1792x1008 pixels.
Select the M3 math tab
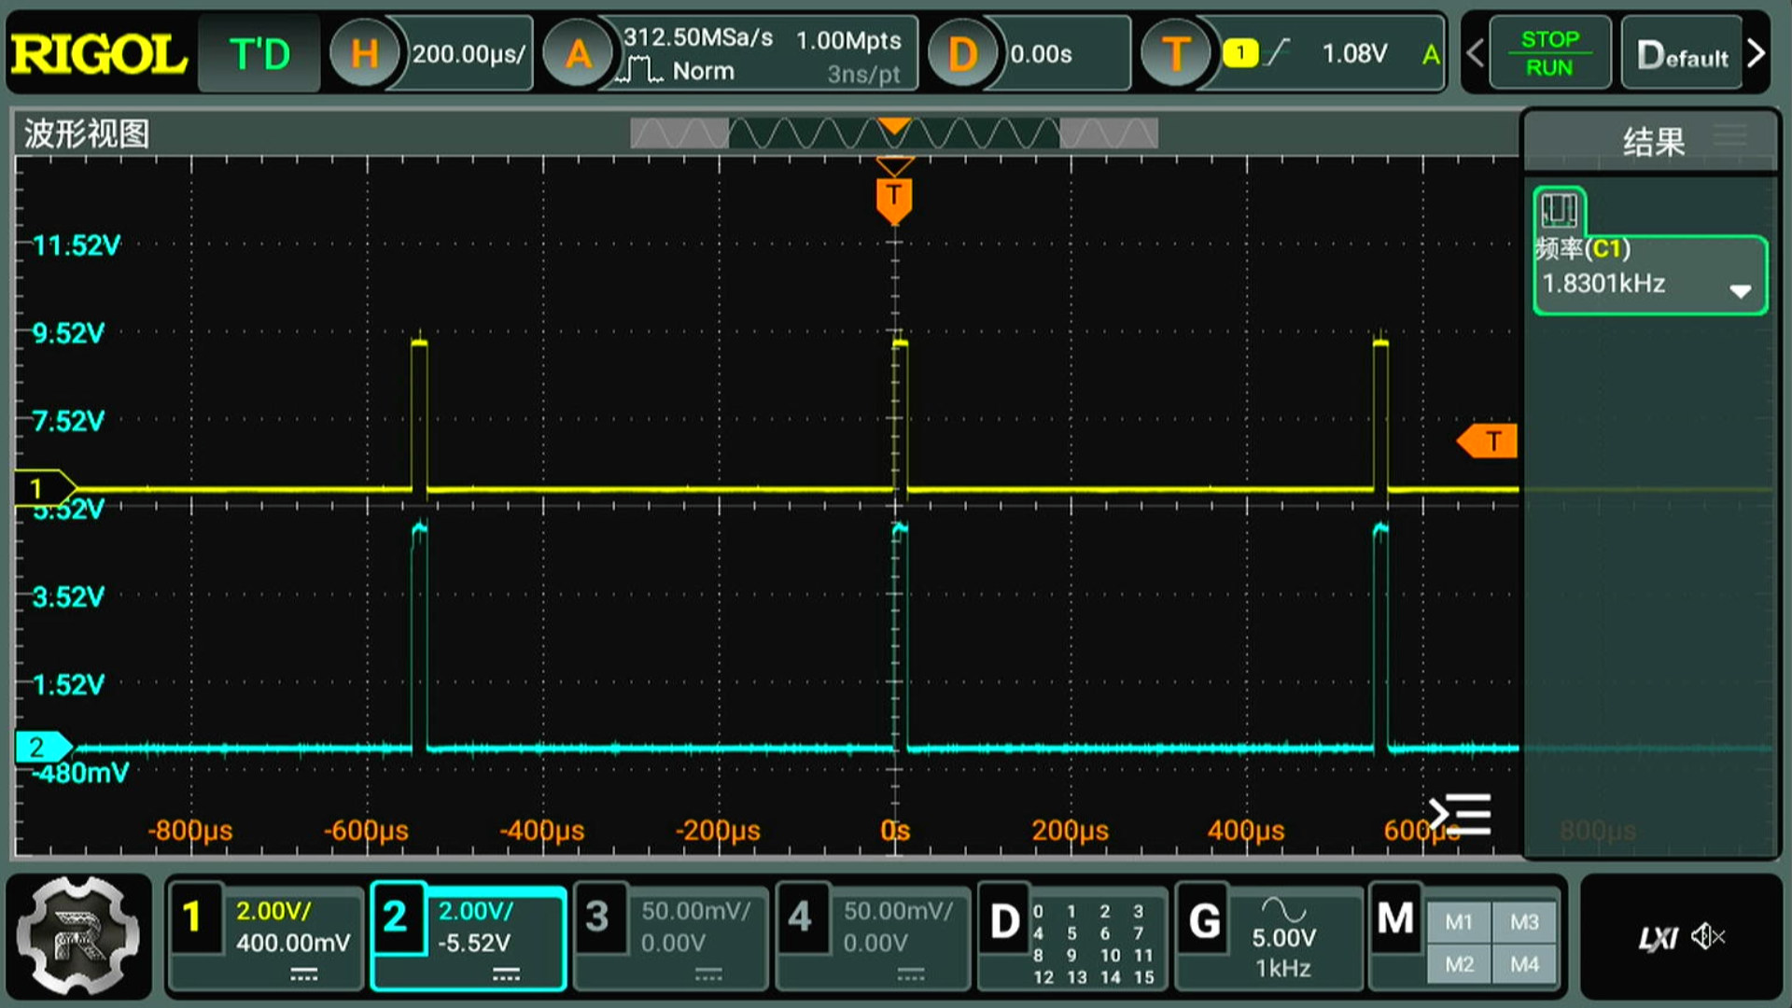pos(1524,922)
